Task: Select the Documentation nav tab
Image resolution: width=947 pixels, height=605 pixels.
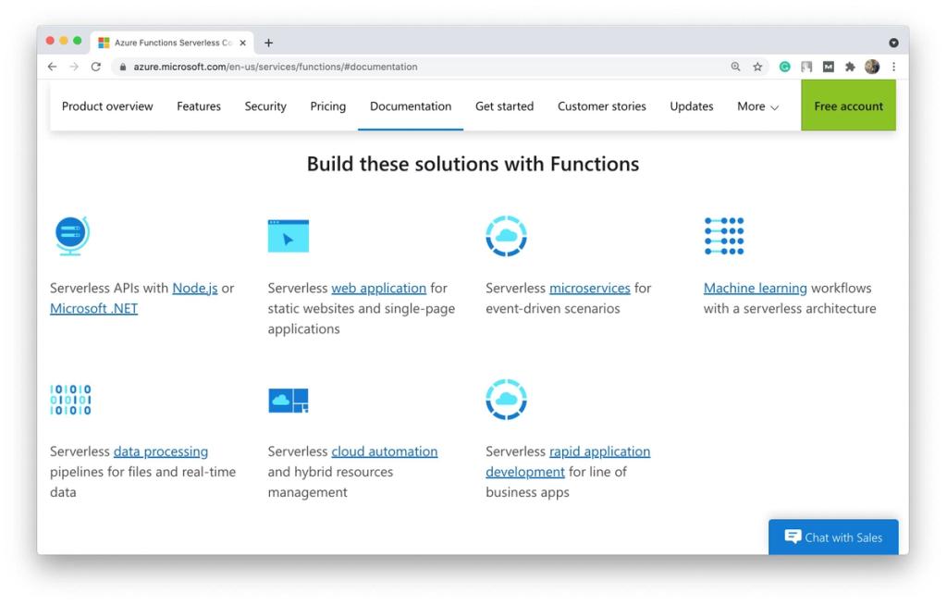Action: pos(411,106)
